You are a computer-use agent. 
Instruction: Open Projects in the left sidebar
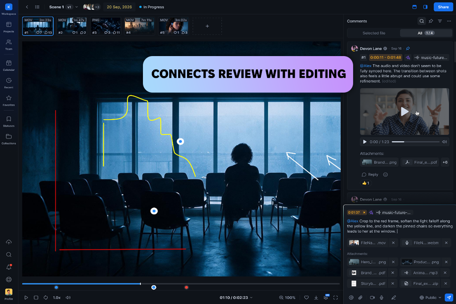click(9, 27)
